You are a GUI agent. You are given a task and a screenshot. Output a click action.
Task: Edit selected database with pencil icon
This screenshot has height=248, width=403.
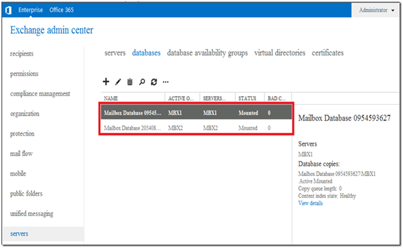point(118,82)
